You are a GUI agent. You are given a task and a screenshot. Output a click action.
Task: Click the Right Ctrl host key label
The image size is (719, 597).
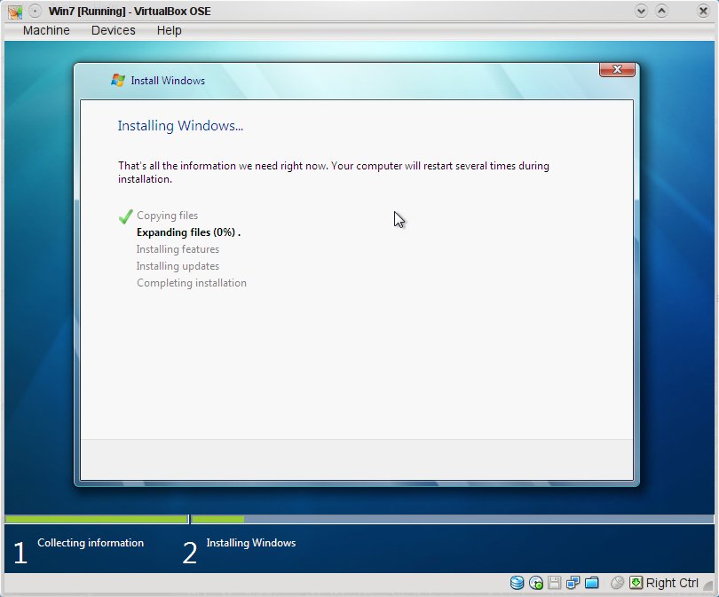point(672,583)
